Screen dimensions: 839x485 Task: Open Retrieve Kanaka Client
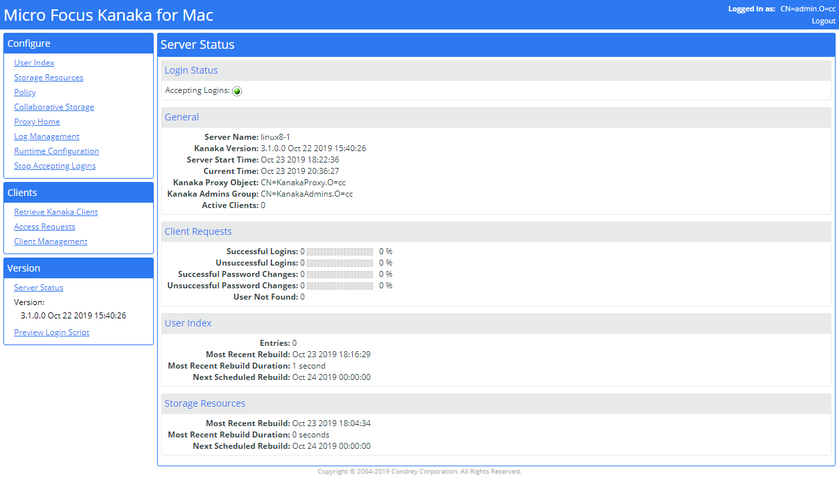coord(55,211)
